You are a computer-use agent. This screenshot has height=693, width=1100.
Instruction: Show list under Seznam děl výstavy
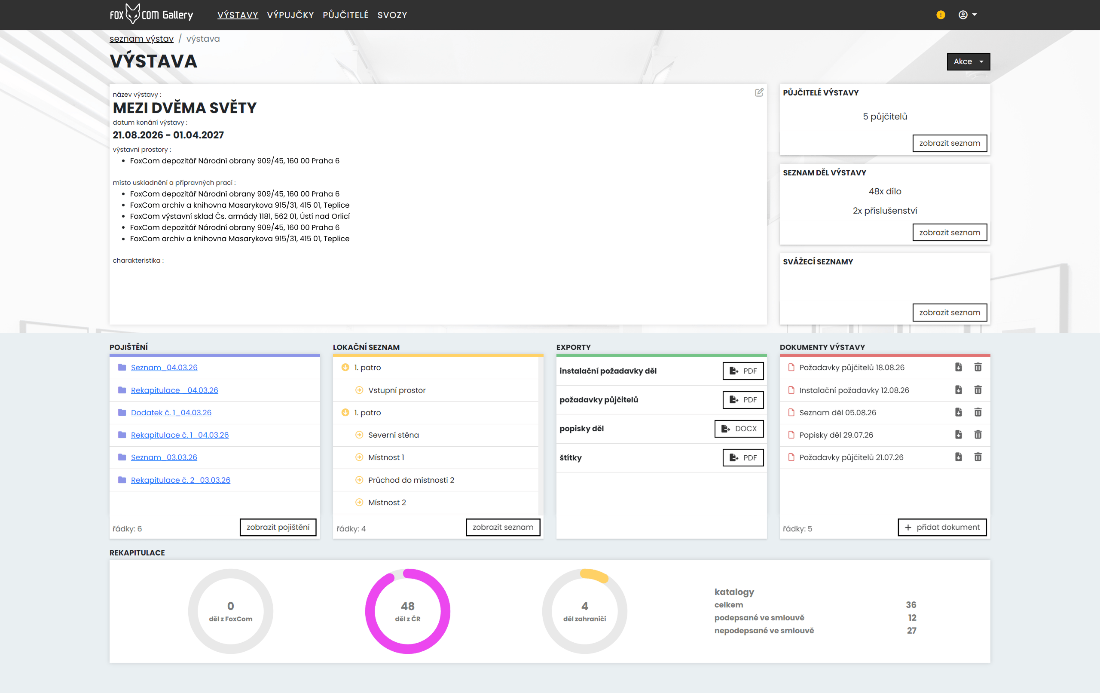coord(949,232)
